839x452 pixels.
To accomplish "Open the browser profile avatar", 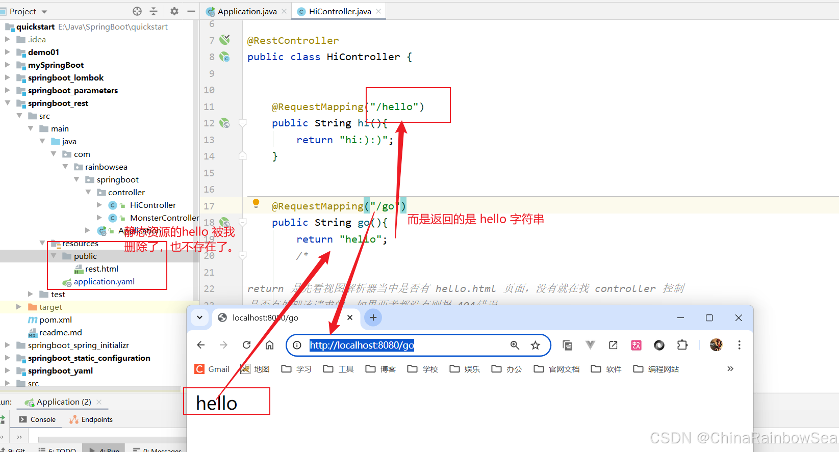I will 716,345.
